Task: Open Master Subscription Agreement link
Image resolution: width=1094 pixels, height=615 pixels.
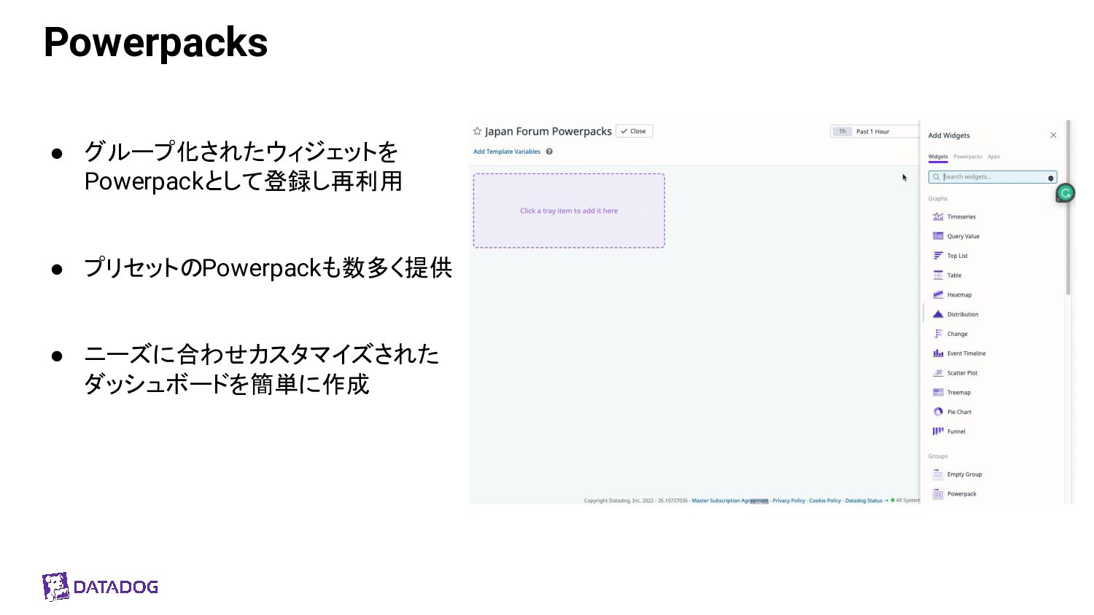Action: pos(730,501)
